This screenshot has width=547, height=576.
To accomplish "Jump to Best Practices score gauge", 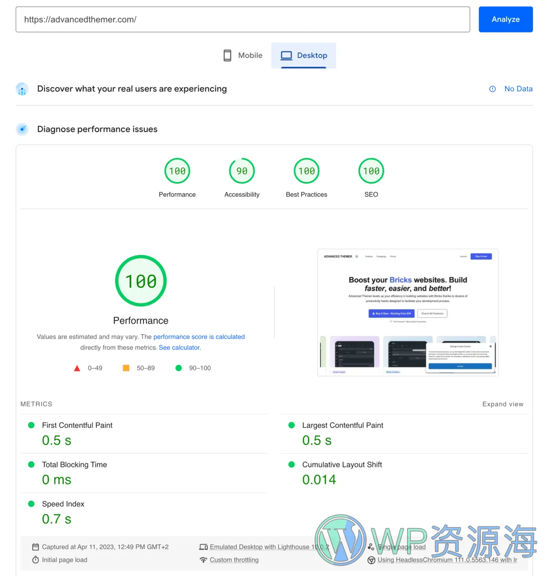I will (x=307, y=171).
